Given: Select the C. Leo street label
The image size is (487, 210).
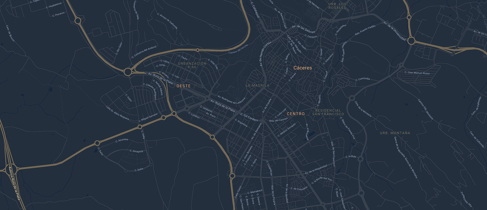Looking at the screenshot, I should 176,76.
